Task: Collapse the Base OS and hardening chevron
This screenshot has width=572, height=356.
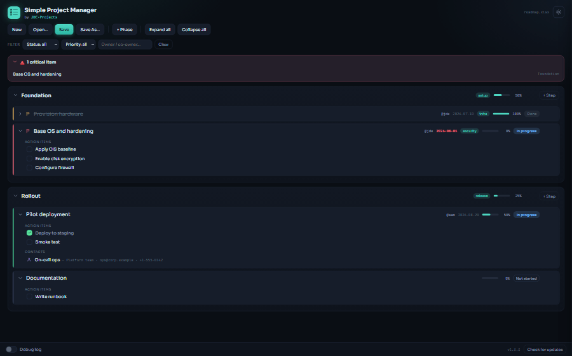Action: tap(20, 131)
